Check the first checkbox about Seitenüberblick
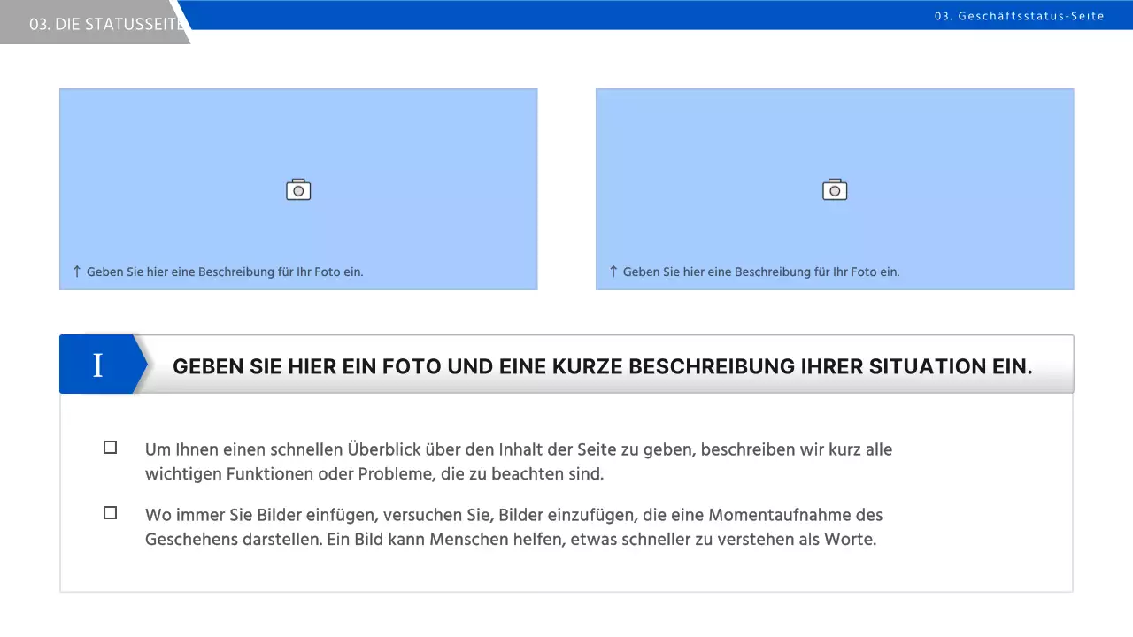 coord(110,447)
